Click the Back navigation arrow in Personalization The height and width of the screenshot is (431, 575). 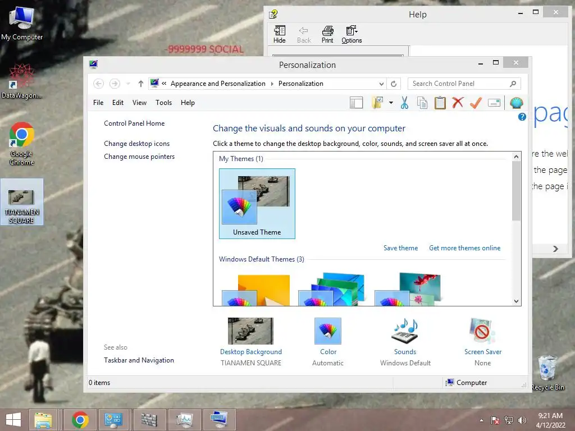(x=99, y=84)
